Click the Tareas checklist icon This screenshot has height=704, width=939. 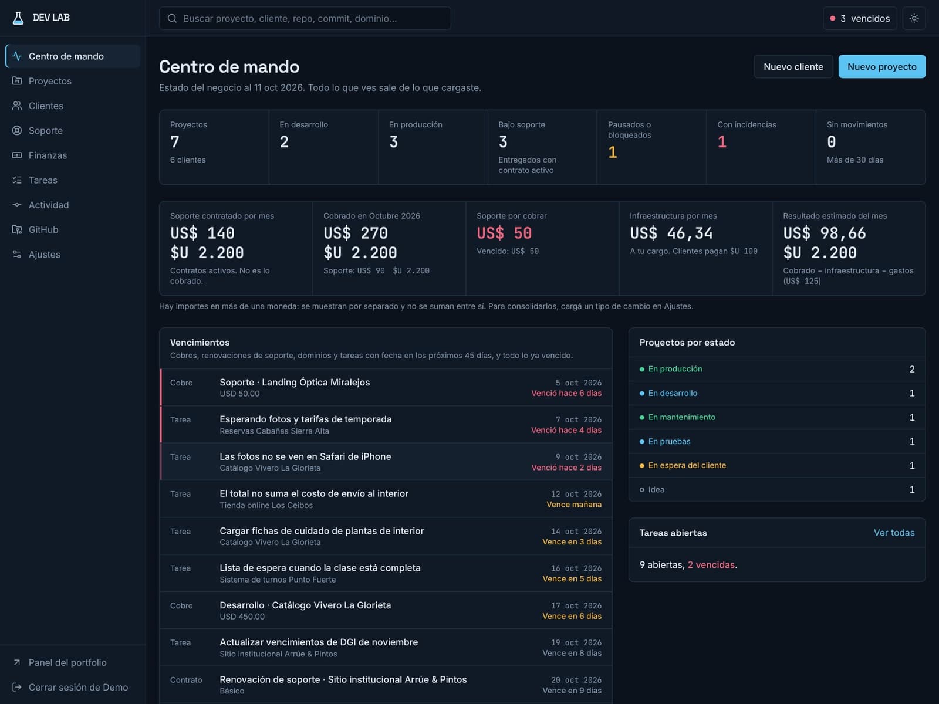(17, 180)
